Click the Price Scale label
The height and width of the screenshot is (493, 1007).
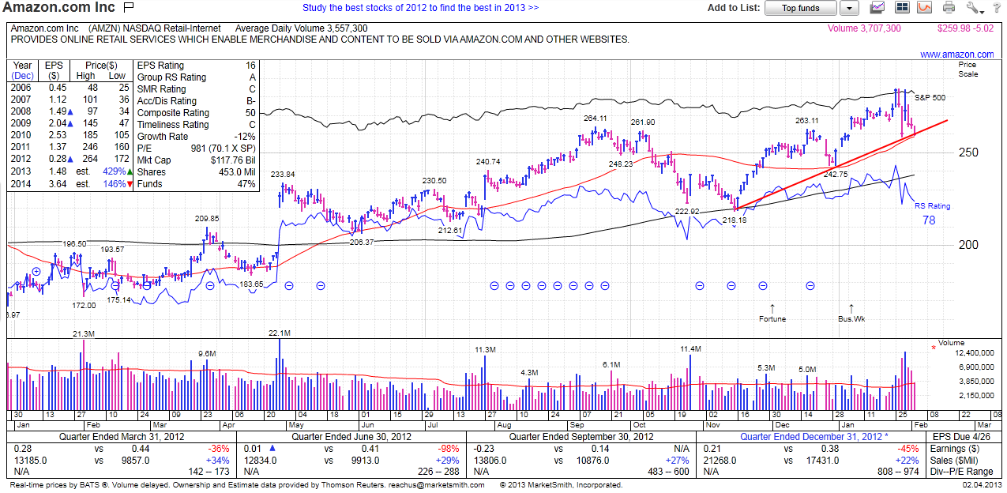point(968,70)
